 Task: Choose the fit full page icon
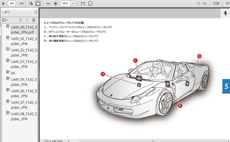[90, 3]
